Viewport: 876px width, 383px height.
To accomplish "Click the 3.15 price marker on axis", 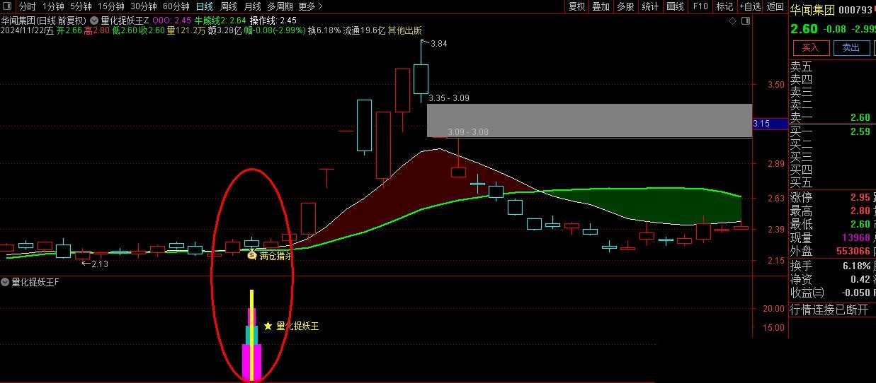I will [762, 124].
